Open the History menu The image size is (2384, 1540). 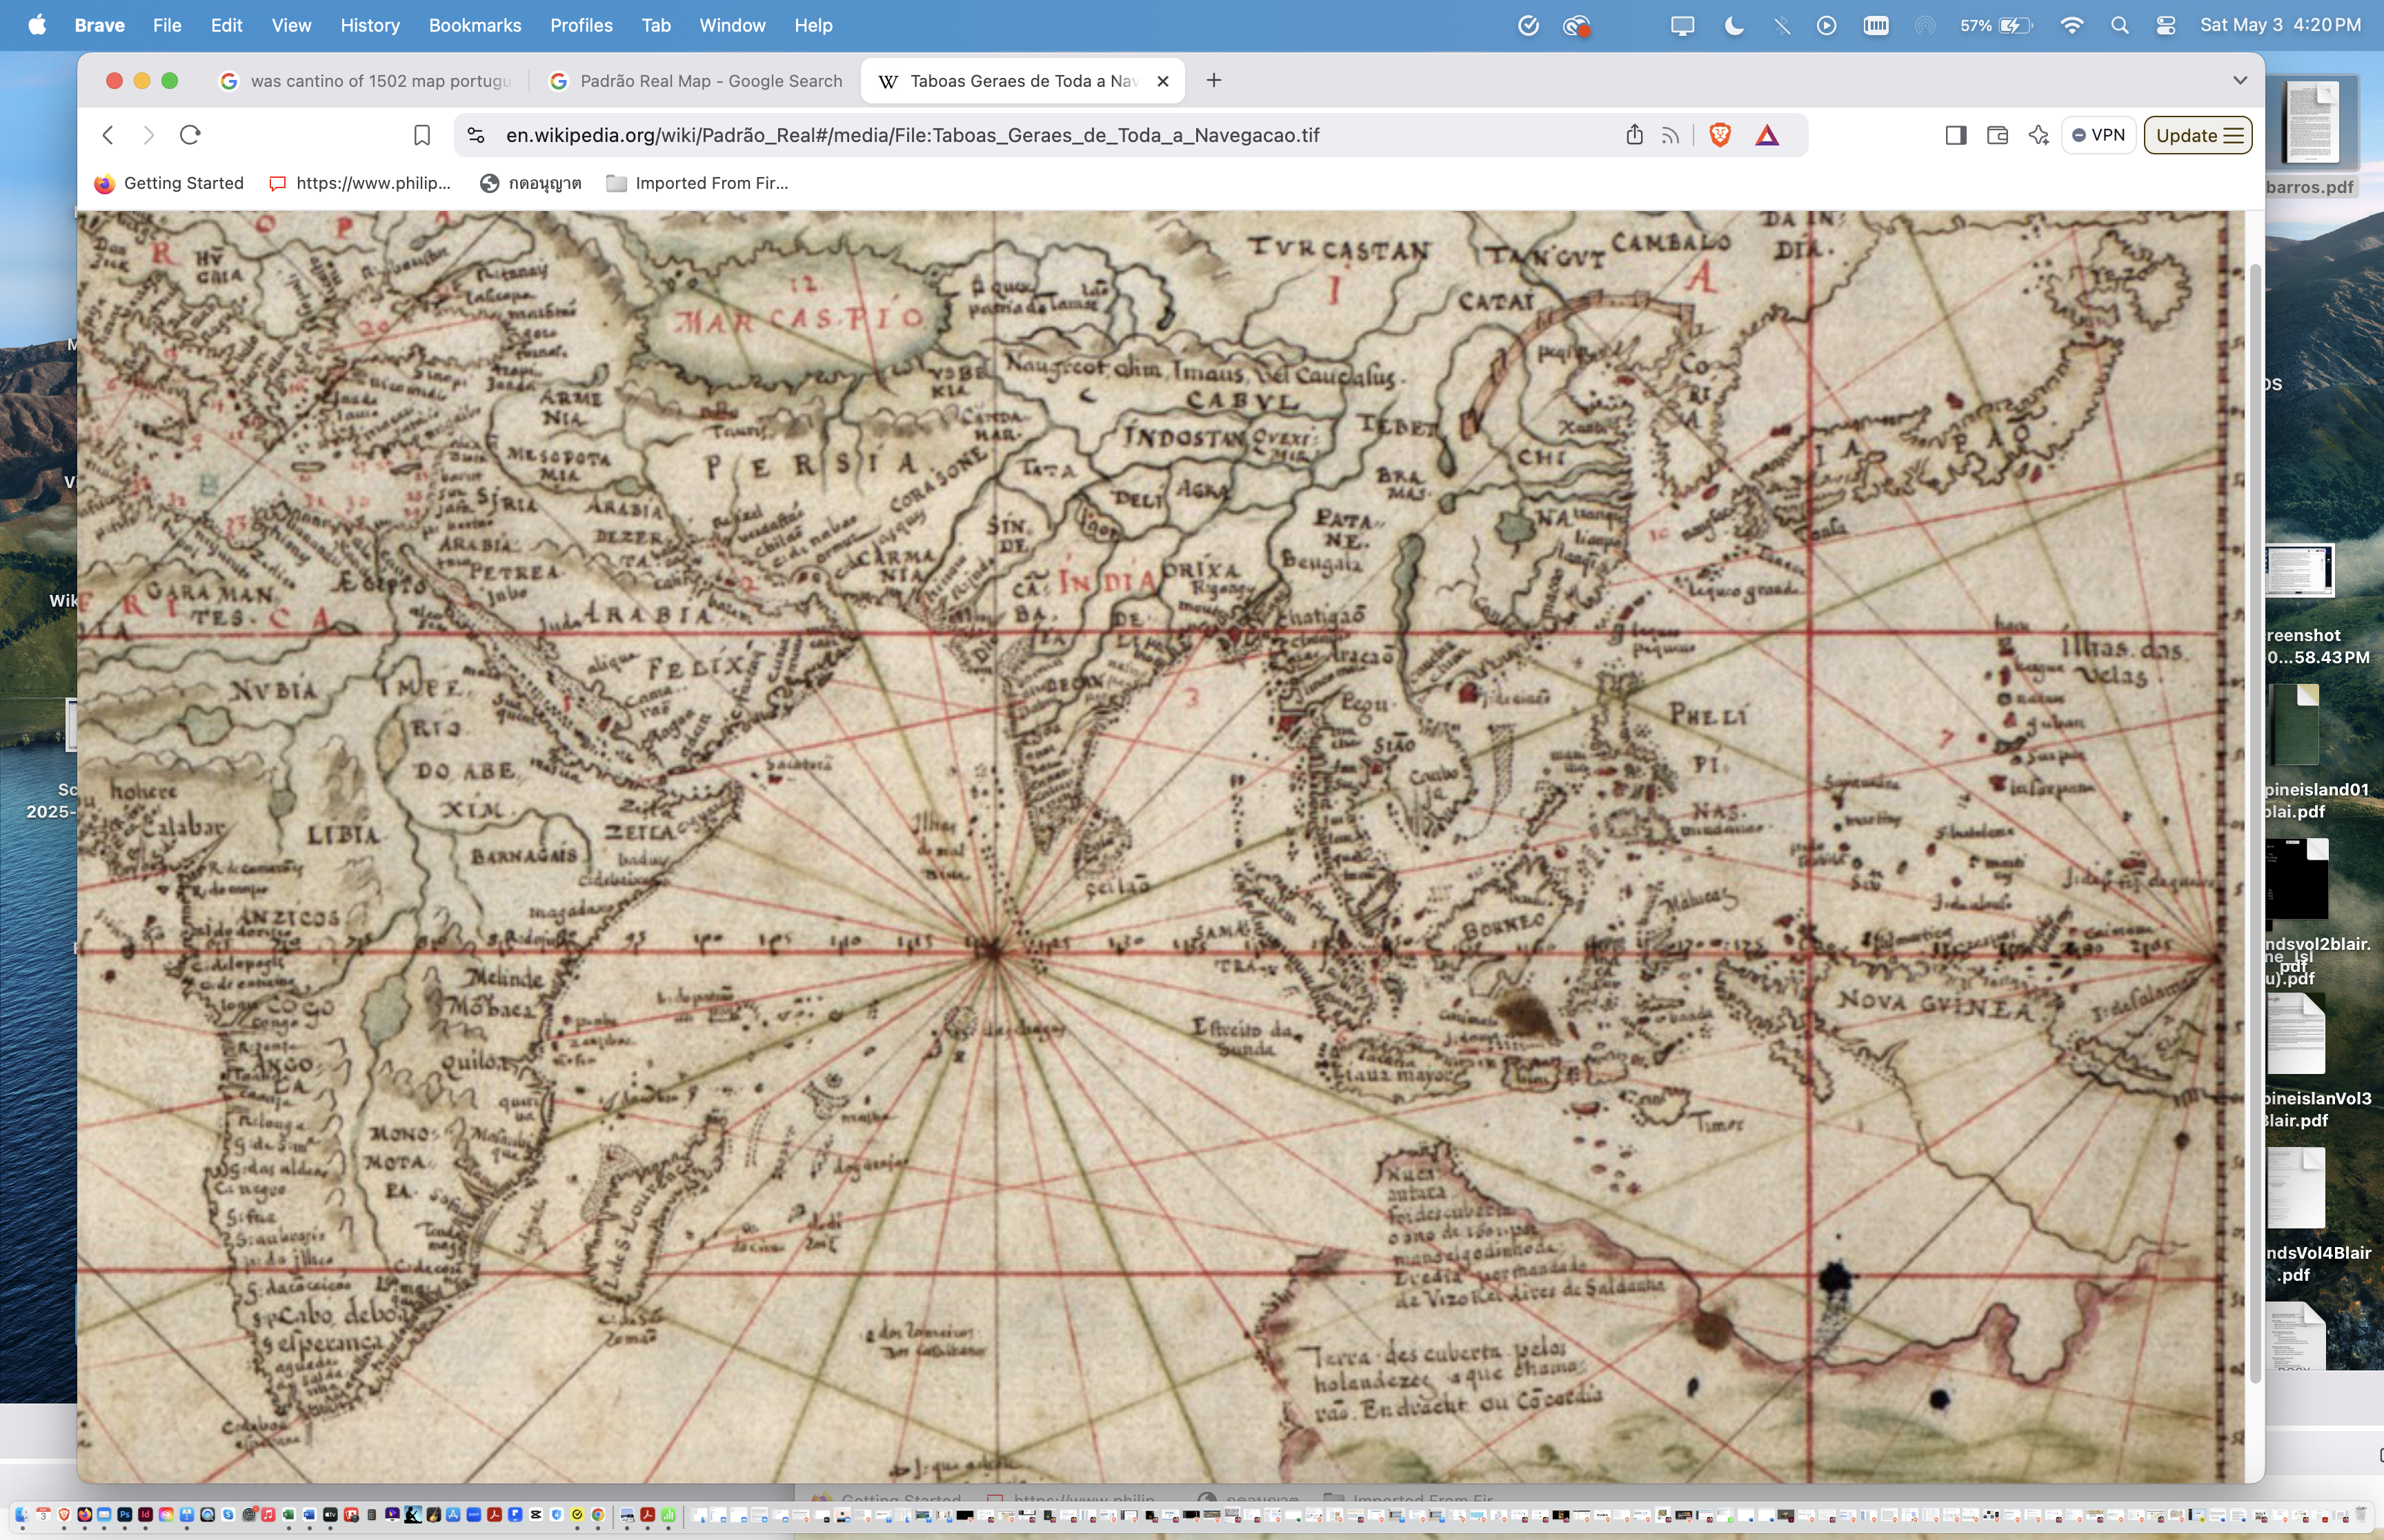tap(369, 25)
